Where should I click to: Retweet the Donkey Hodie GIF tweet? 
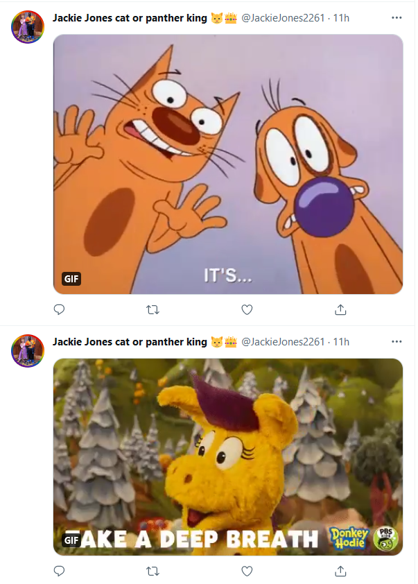coord(153,571)
